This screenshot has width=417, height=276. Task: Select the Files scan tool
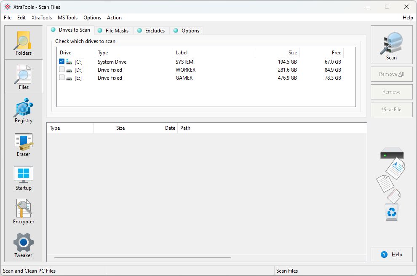[24, 77]
